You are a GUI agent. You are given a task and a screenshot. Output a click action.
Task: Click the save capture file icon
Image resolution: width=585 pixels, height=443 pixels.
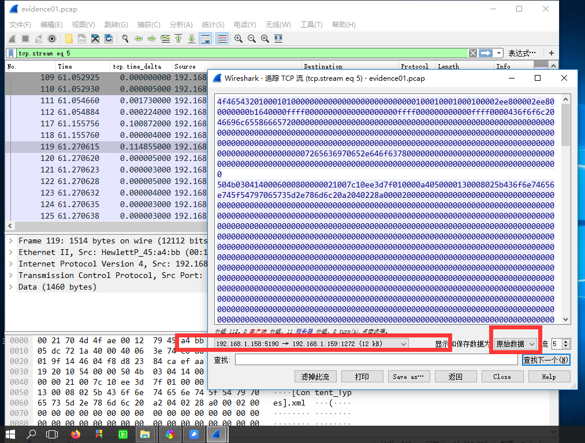pos(81,39)
